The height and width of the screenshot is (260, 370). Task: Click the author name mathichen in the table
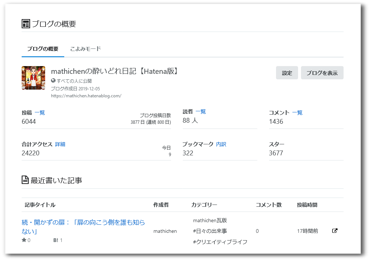[x=165, y=231]
